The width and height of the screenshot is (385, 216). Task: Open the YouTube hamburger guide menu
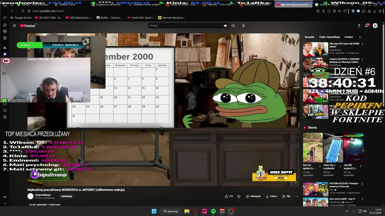click(14, 26)
